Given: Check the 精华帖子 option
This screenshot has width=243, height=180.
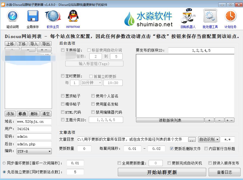Looking at the screenshot, I should click(63, 104).
